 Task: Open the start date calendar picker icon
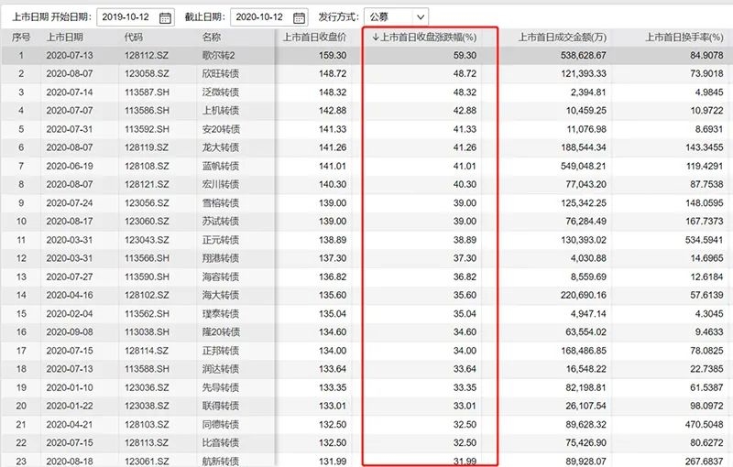(x=165, y=17)
